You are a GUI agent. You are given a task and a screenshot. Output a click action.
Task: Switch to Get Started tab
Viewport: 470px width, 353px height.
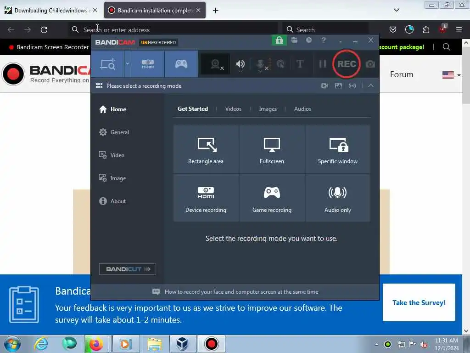[x=193, y=109]
